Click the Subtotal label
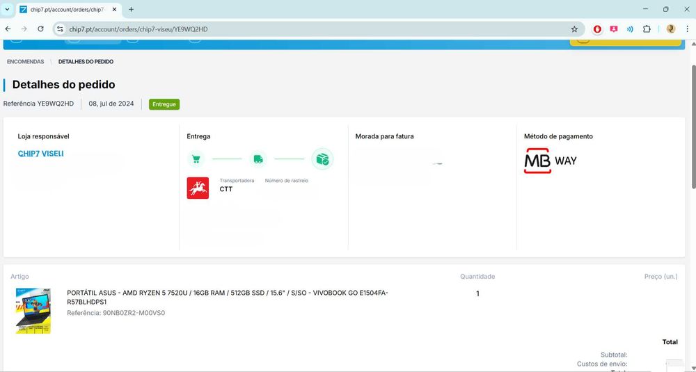 pyautogui.click(x=614, y=355)
